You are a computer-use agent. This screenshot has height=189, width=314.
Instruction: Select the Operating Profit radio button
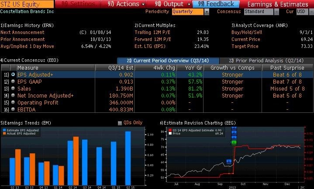[x=13, y=102]
